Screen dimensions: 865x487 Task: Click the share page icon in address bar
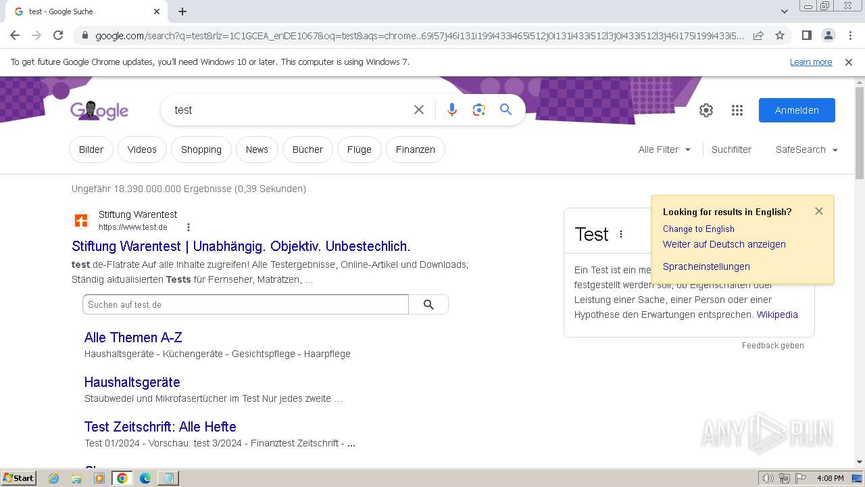pyautogui.click(x=758, y=35)
